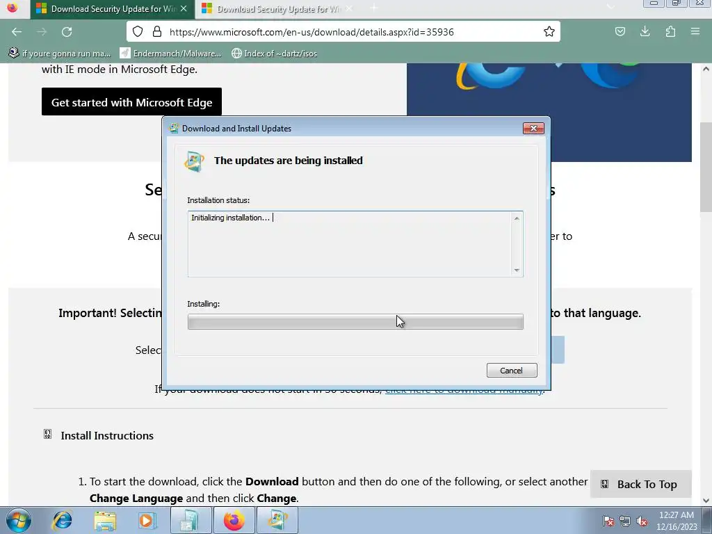This screenshot has width=712, height=534.
Task: Open the Firefox downloads panel
Action: click(645, 31)
